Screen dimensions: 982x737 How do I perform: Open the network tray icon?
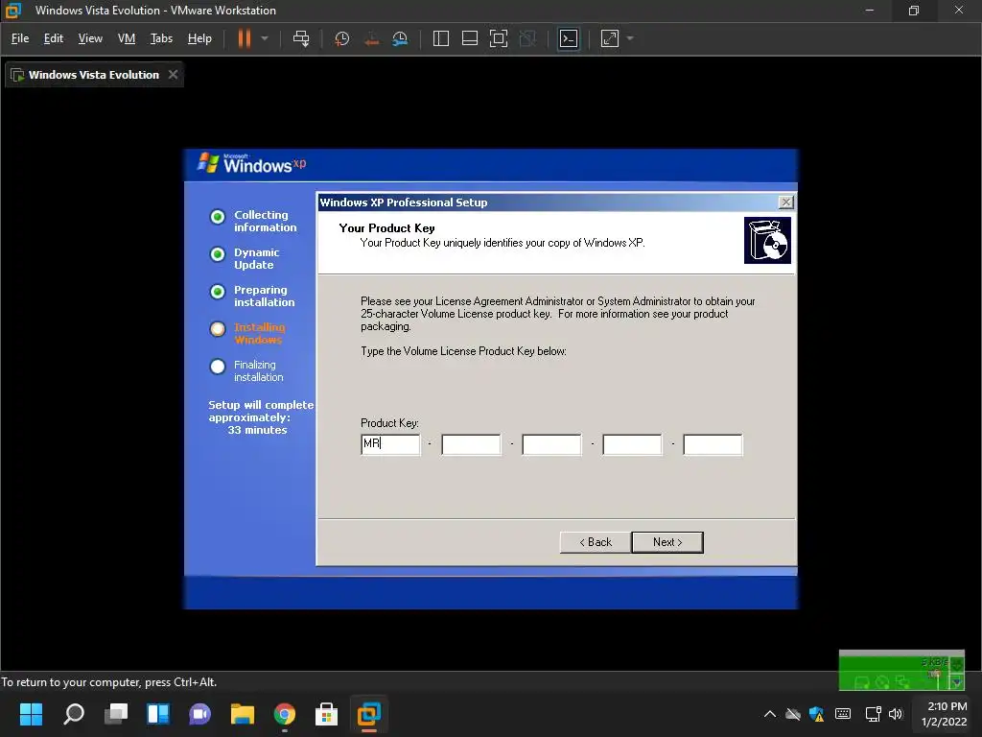point(873,714)
